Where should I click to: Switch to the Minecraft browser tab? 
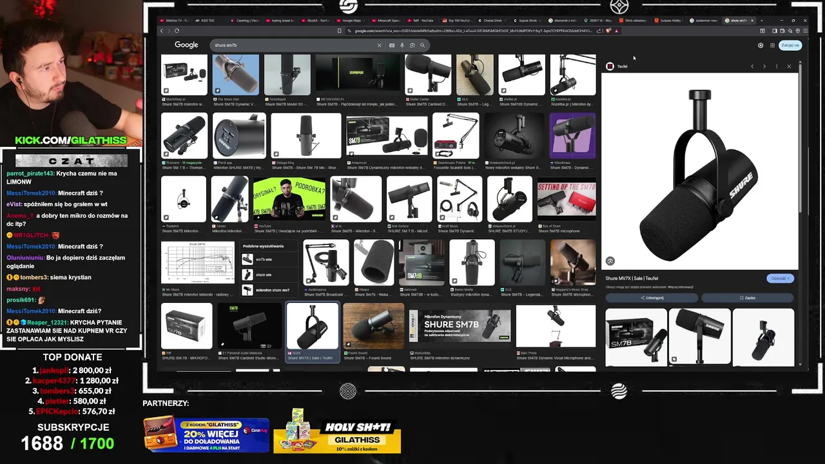point(385,20)
